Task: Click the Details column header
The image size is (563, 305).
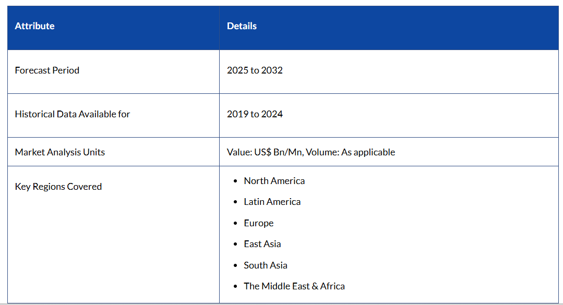Action: [242, 26]
